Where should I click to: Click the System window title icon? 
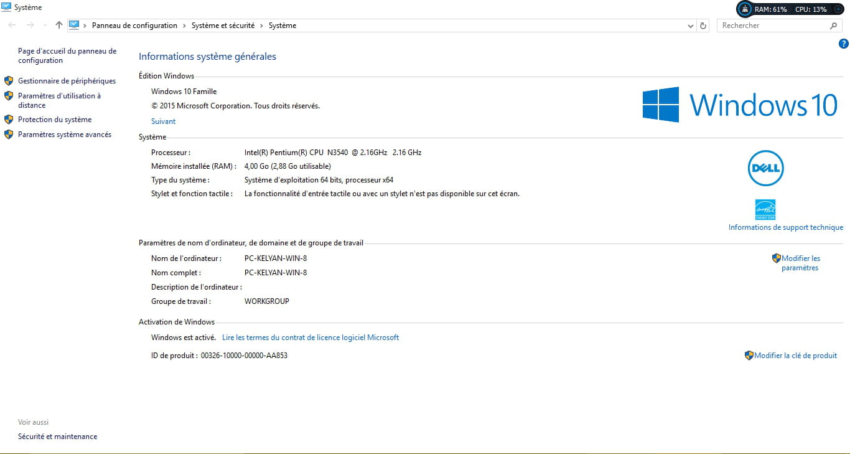click(x=6, y=7)
